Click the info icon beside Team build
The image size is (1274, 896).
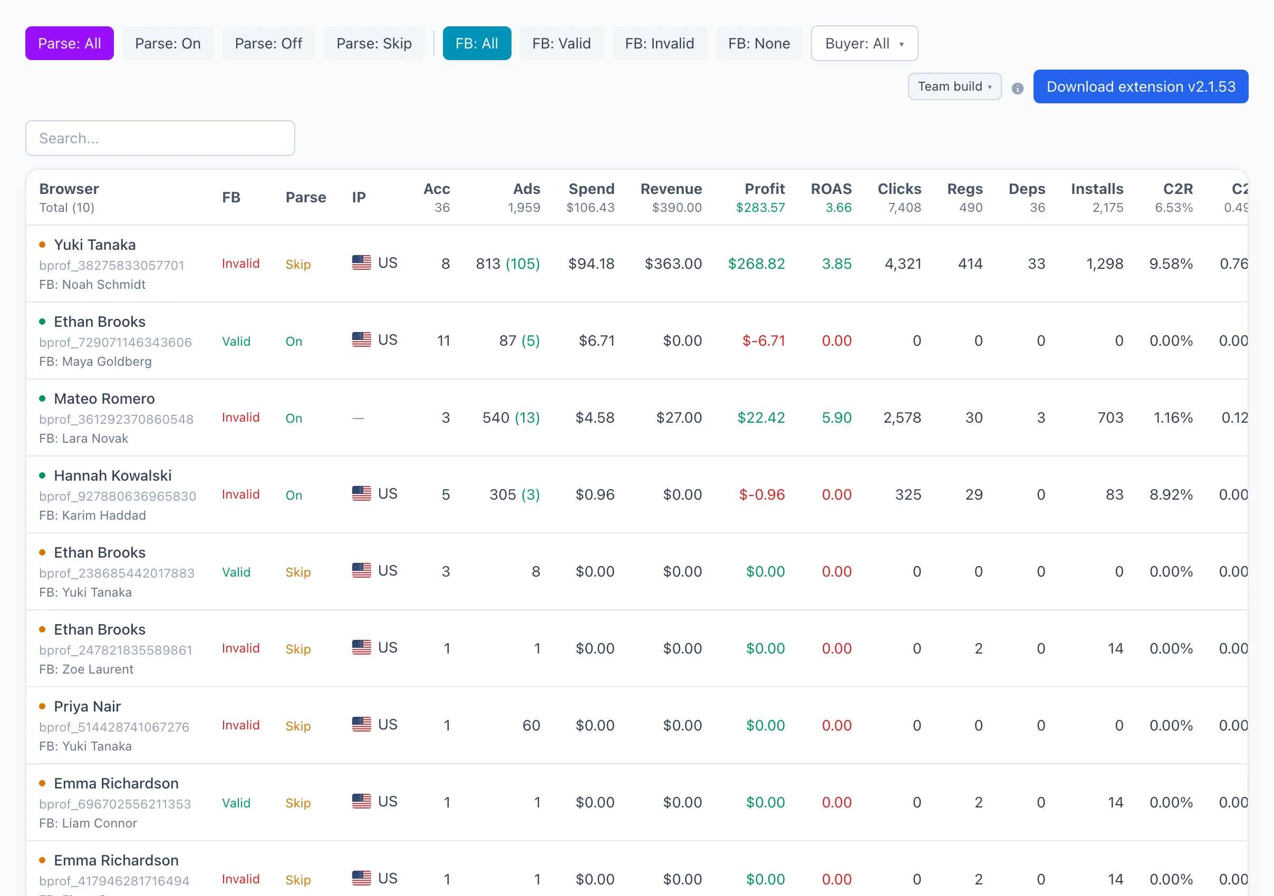pyautogui.click(x=1017, y=88)
